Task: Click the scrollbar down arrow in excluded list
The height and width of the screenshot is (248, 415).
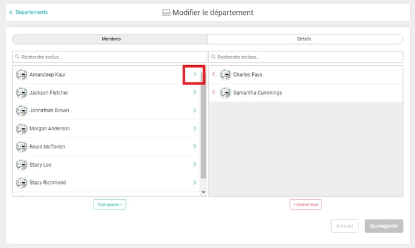Action: (x=203, y=192)
